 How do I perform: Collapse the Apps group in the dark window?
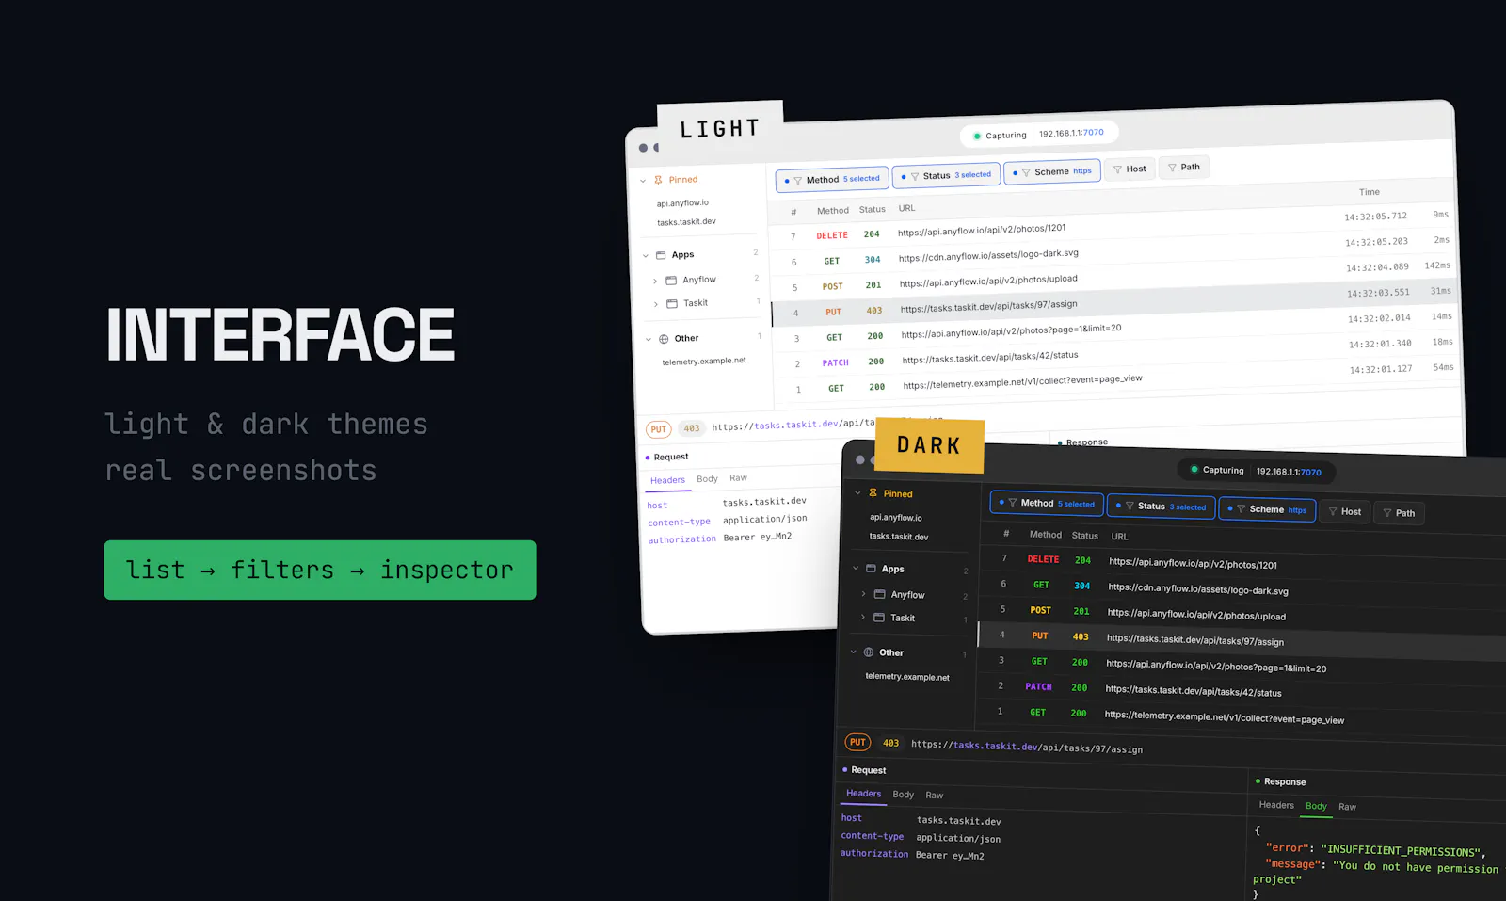[x=856, y=568]
